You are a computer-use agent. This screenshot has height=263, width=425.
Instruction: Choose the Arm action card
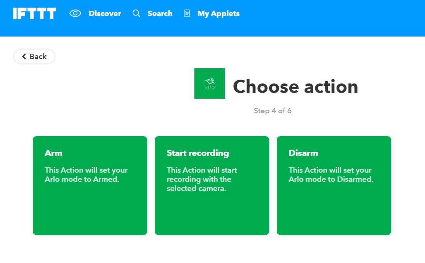point(90,186)
